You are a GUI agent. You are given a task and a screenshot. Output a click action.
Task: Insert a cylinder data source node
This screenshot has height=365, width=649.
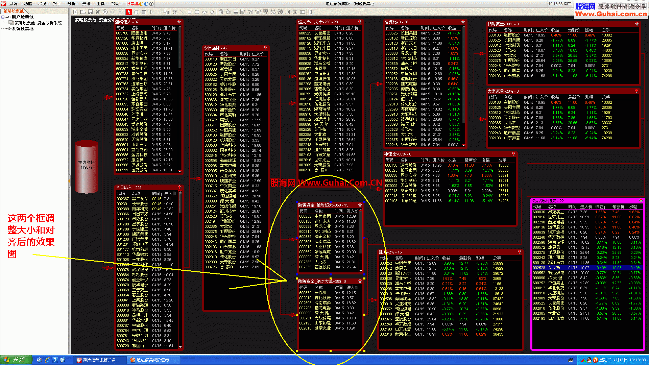coord(136,12)
